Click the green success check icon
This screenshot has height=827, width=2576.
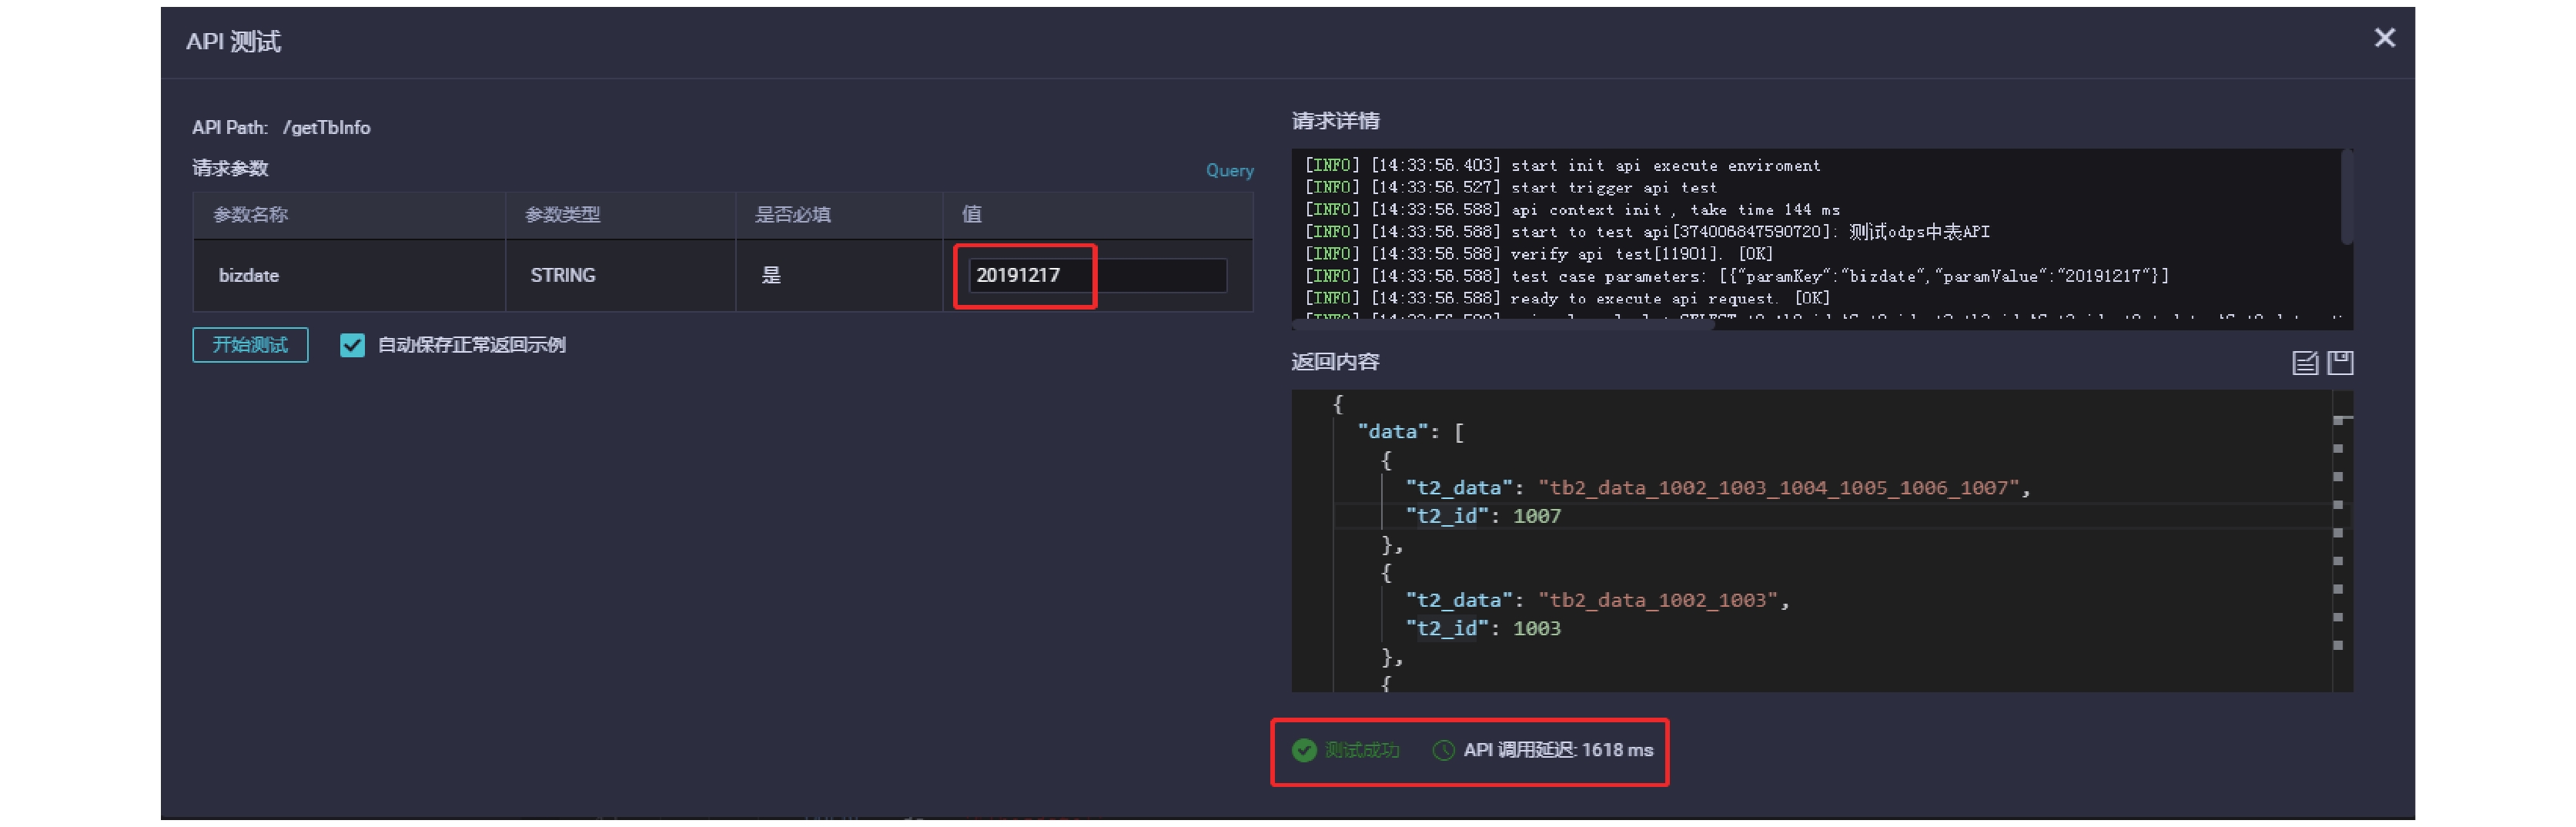pyautogui.click(x=1304, y=750)
